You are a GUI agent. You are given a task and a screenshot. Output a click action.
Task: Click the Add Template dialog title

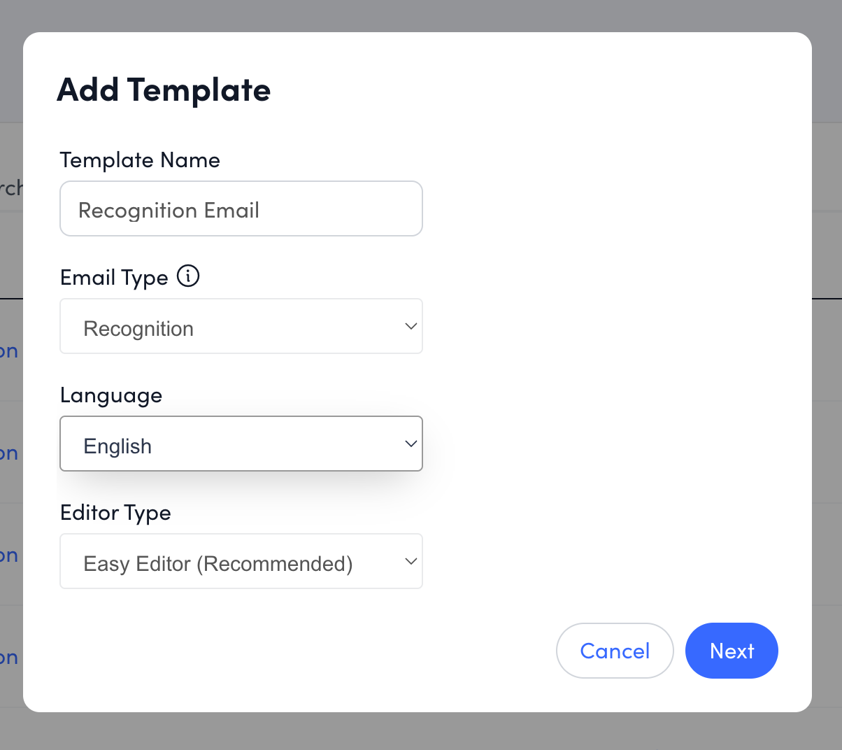click(x=164, y=90)
